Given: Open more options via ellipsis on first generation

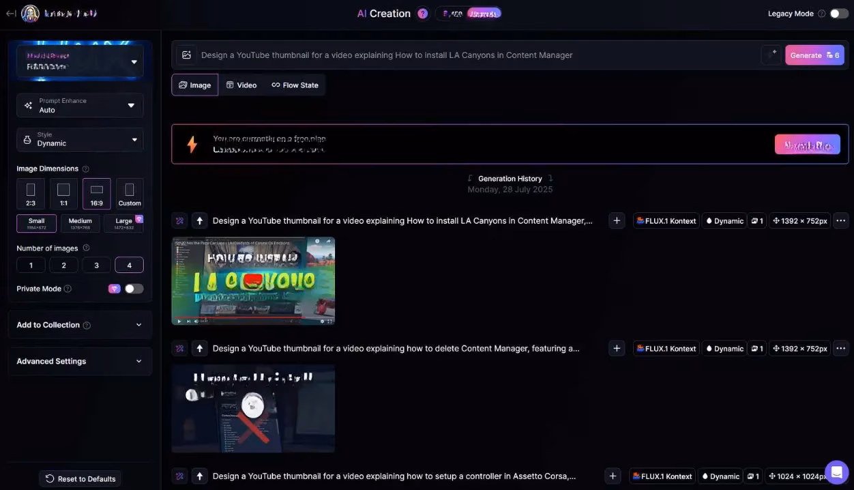Looking at the screenshot, I should click(841, 220).
